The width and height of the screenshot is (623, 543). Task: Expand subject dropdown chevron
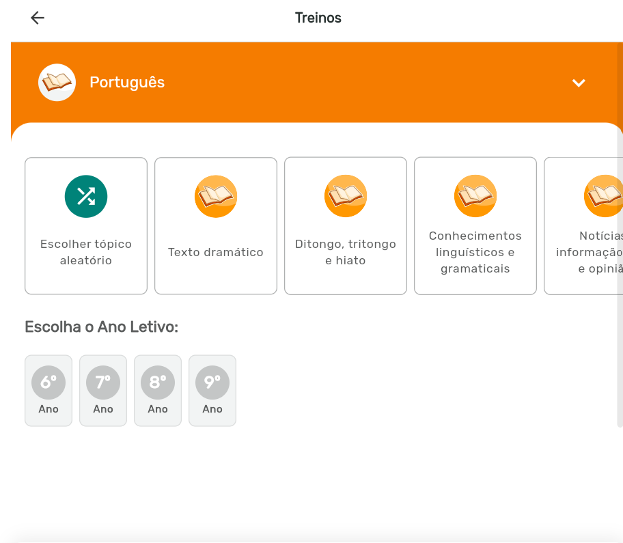[579, 83]
